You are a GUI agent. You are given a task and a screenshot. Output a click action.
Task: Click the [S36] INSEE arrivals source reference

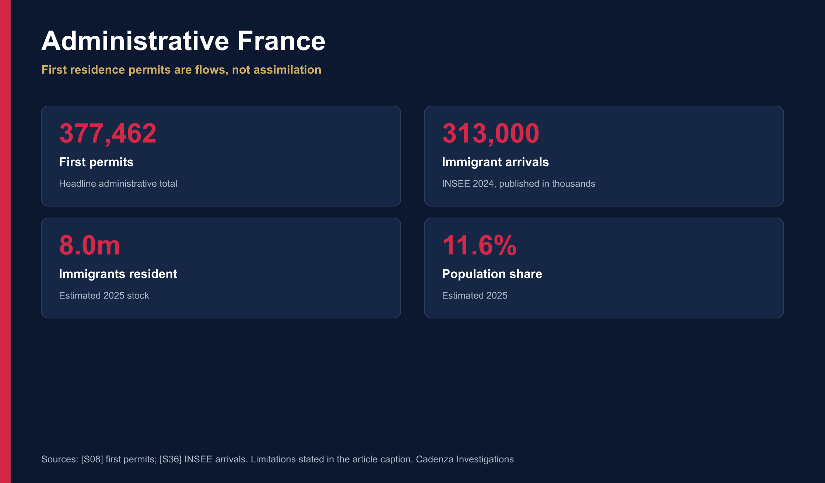(x=204, y=459)
